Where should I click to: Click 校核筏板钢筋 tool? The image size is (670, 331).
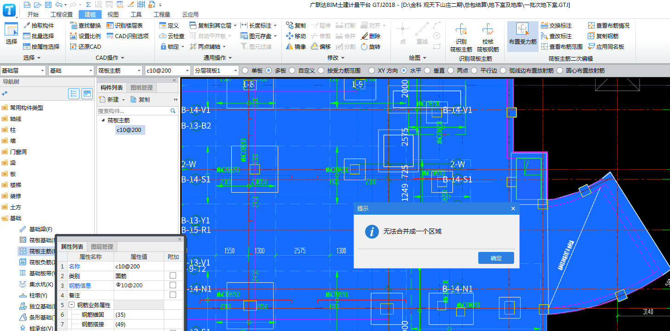click(x=487, y=38)
